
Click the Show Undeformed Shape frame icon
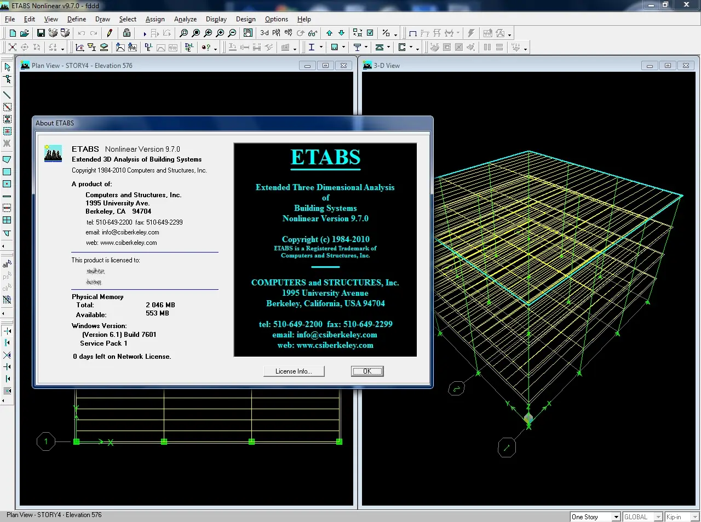[413, 33]
